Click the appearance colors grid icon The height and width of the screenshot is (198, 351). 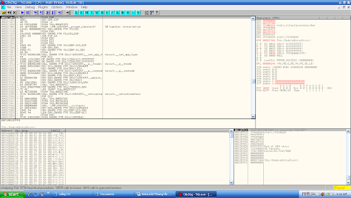(151, 13)
